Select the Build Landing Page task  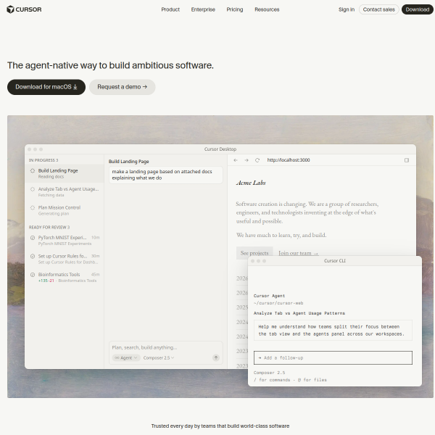(x=65, y=173)
